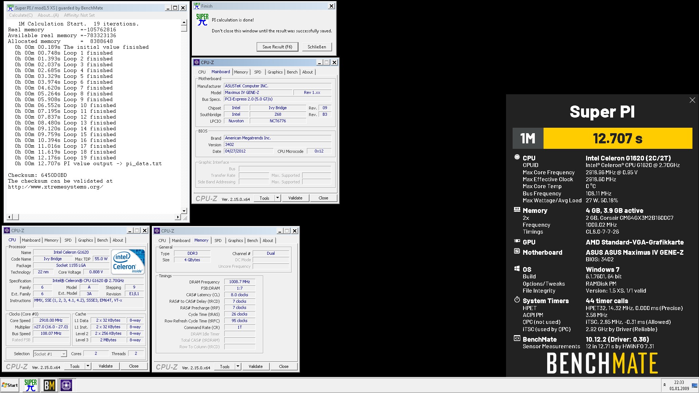
Task: Click Tools button in Mainboard CPU-Z window
Action: (264, 198)
